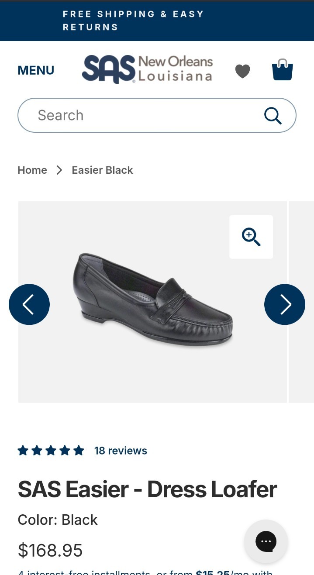Zoom into the product image
314x575 pixels.
(251, 237)
